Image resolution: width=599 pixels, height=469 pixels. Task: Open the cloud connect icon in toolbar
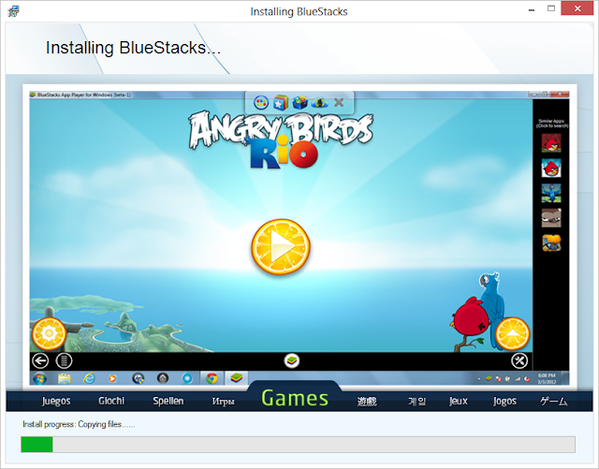click(x=319, y=102)
